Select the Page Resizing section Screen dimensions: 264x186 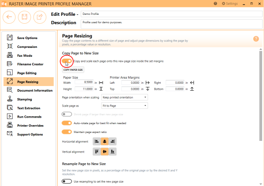[x=28, y=82]
